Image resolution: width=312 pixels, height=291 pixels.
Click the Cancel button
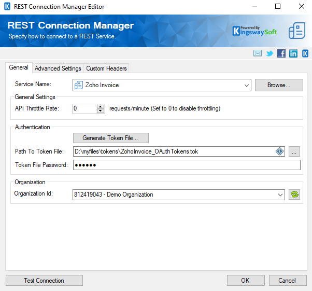288,280
